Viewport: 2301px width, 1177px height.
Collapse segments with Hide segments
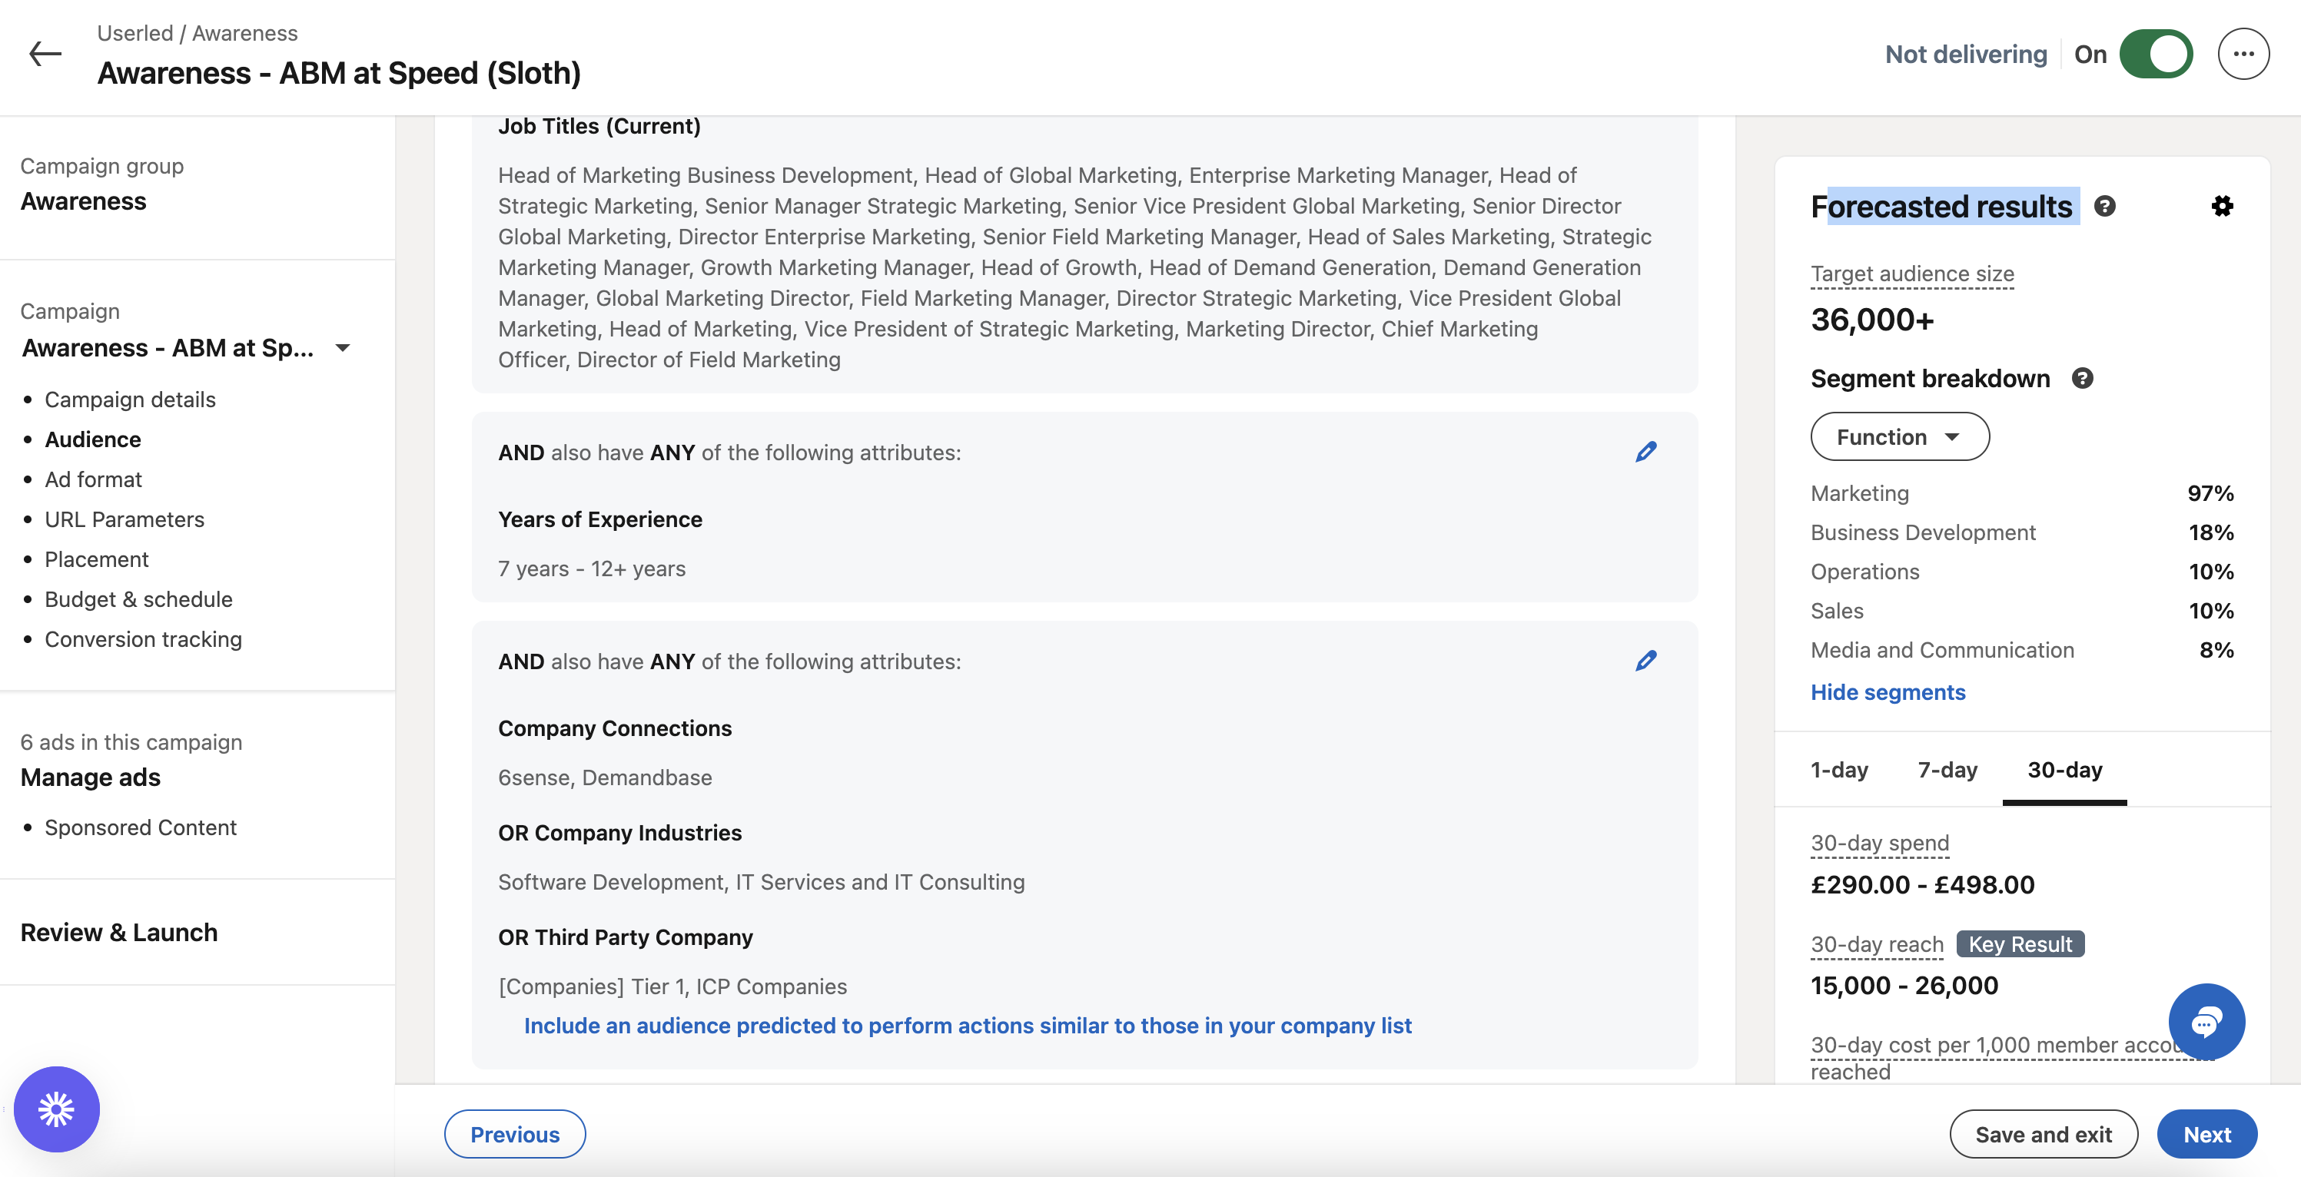1888,692
